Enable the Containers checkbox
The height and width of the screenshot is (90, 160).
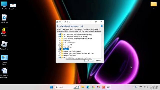(60, 41)
